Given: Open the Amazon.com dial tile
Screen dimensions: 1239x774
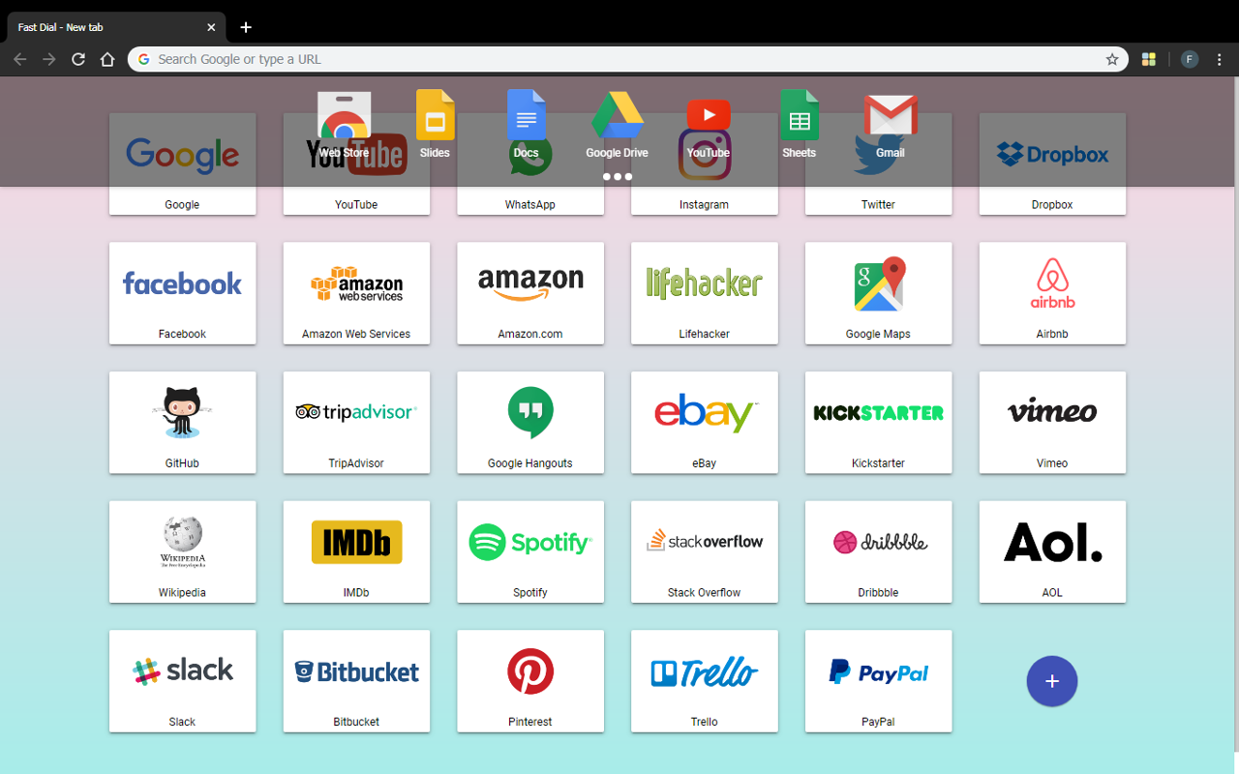Looking at the screenshot, I should [530, 293].
